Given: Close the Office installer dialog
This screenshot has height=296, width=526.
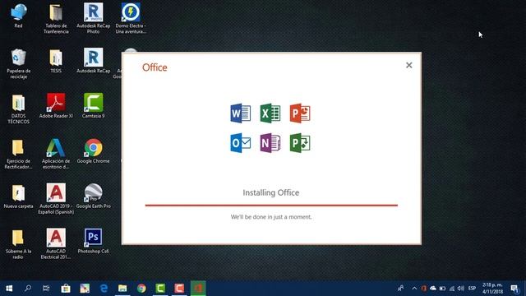Looking at the screenshot, I should pyautogui.click(x=409, y=65).
